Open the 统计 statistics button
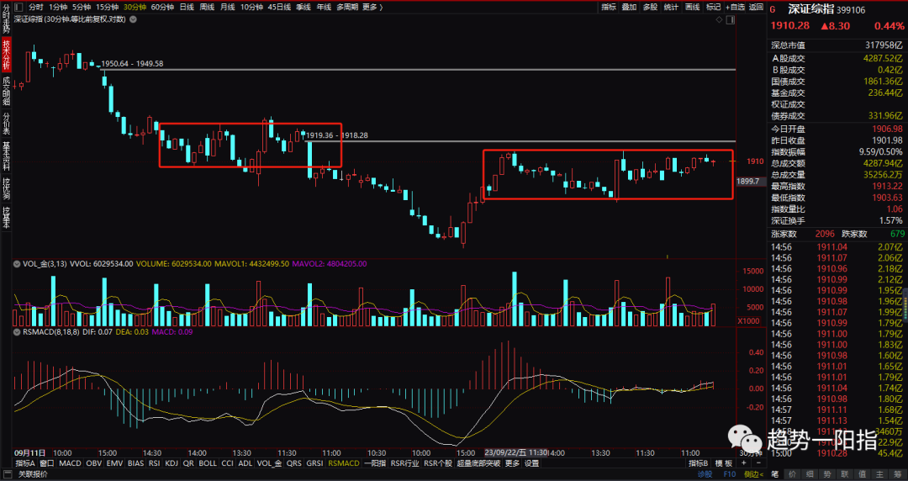 tap(671, 7)
